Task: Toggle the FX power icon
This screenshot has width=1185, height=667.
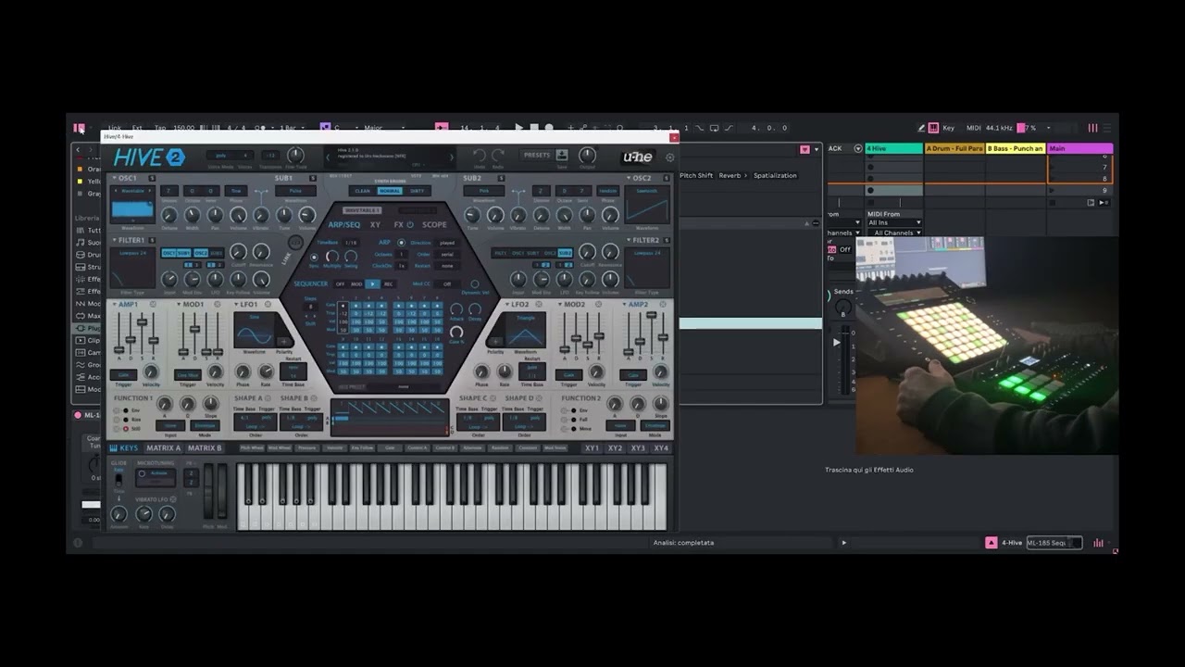Action: (410, 224)
